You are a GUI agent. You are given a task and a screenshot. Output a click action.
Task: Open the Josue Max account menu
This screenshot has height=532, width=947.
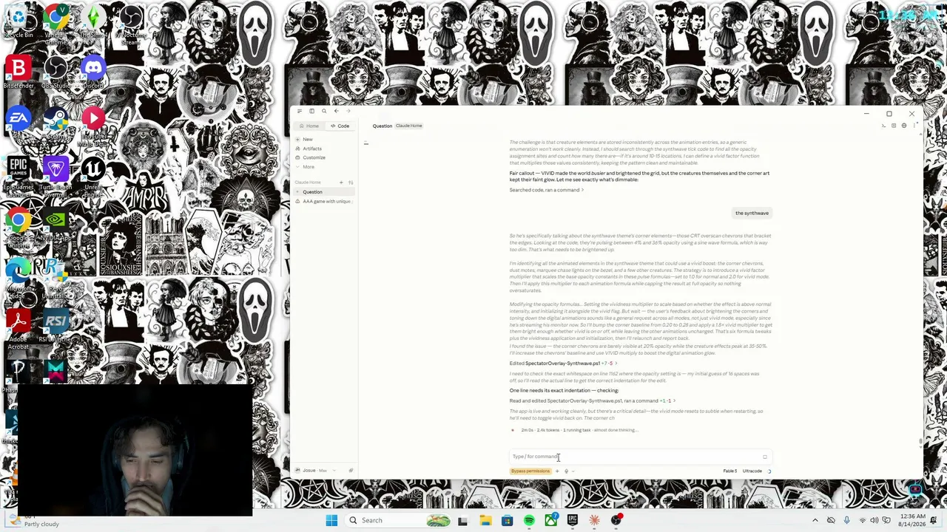314,471
